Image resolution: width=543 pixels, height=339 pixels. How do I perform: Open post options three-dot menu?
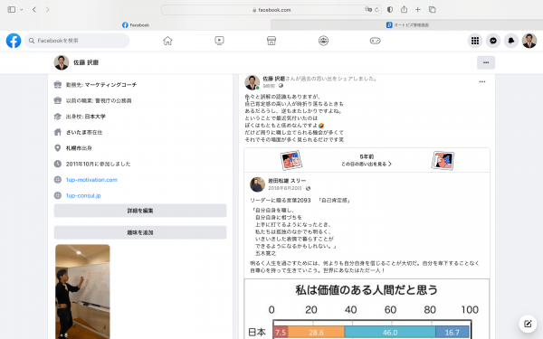click(x=482, y=82)
